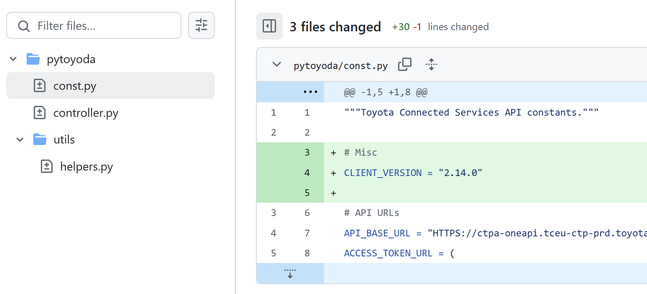Click the search magnifier icon

pyautogui.click(x=24, y=26)
